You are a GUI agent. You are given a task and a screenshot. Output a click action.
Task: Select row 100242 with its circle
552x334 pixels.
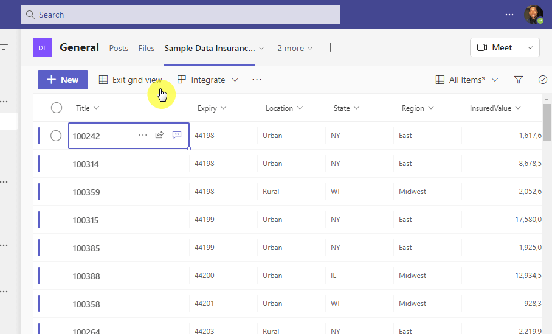pyautogui.click(x=55, y=136)
